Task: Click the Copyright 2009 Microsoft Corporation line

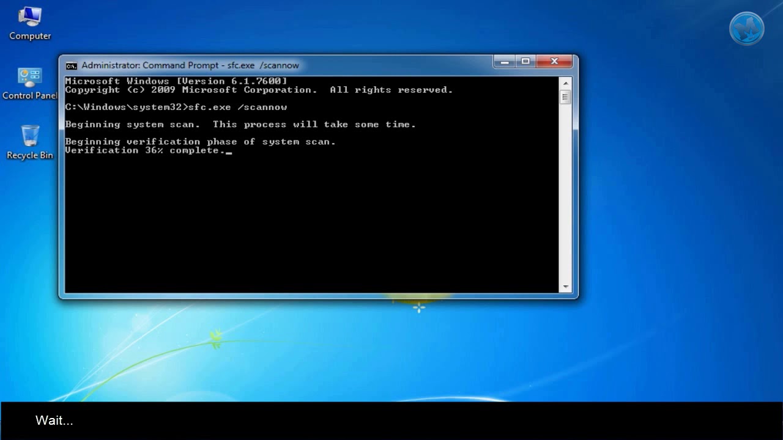Action: [259, 90]
